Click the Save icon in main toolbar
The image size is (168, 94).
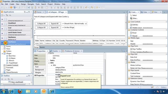click(x=4, y=7)
